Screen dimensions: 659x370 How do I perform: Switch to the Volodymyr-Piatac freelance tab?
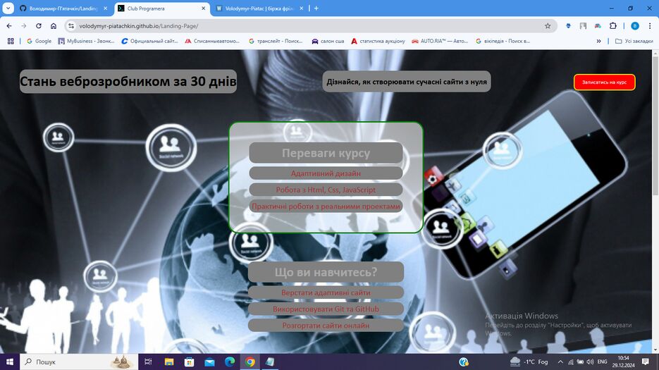pyautogui.click(x=259, y=8)
